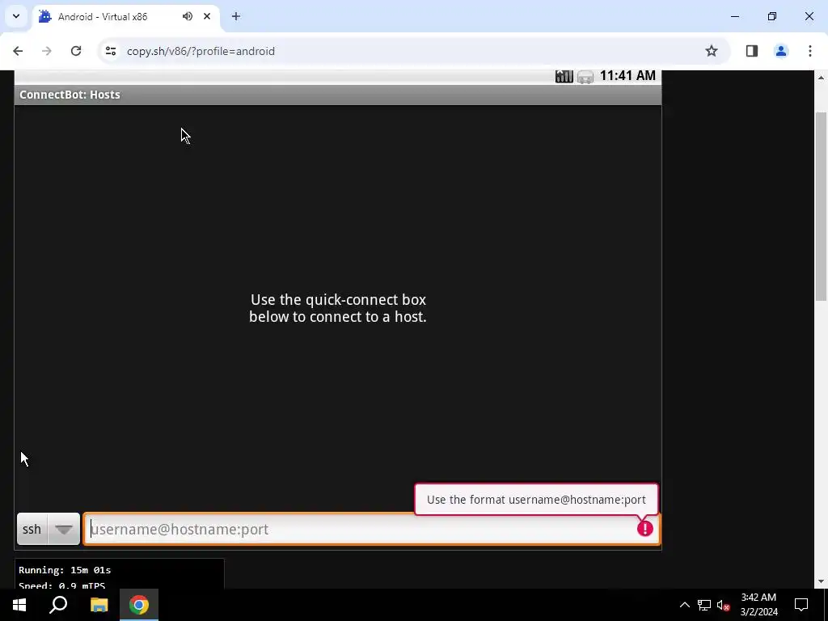
Task: Open the Chrome side panel
Action: click(x=752, y=51)
